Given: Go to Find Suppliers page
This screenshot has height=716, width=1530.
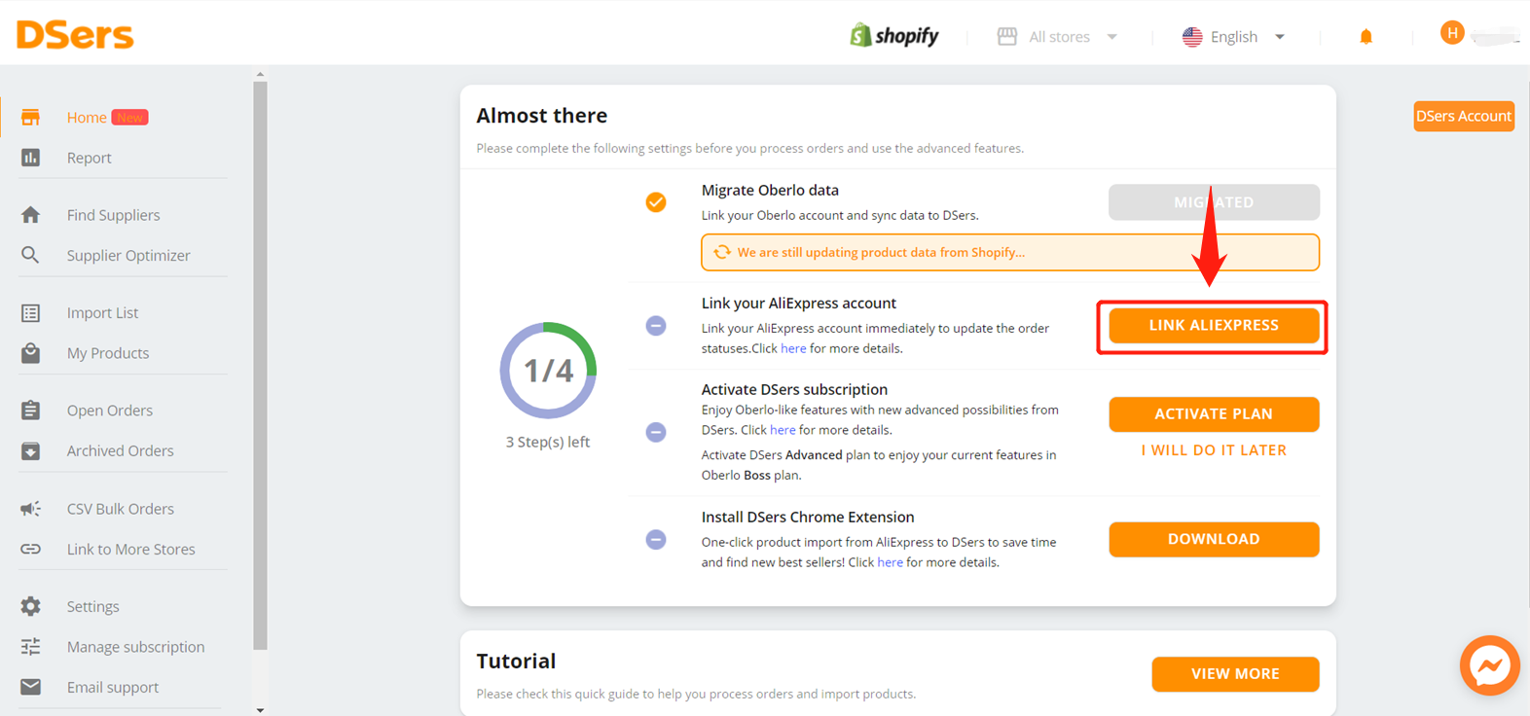Looking at the screenshot, I should [115, 215].
